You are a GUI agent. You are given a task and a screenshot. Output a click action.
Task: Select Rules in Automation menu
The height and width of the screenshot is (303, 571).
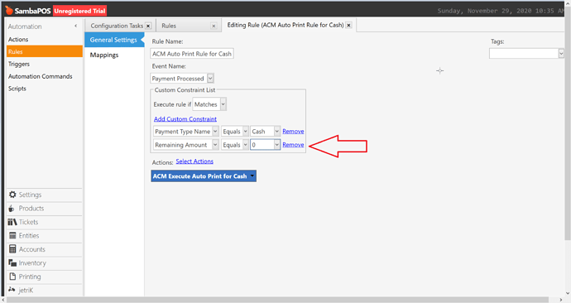[45, 51]
